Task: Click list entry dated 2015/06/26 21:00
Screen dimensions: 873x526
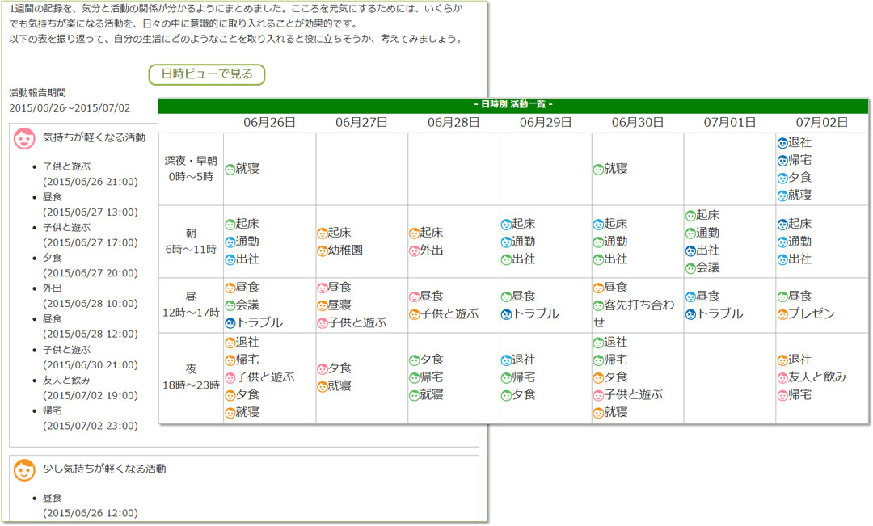Action: tap(91, 175)
